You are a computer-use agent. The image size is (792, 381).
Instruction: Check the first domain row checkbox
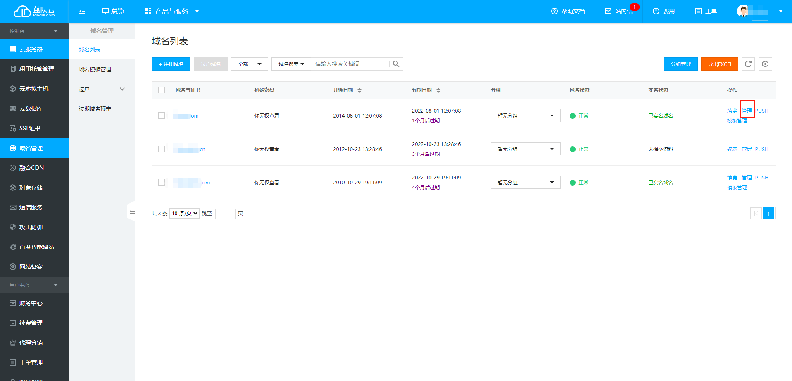click(162, 115)
